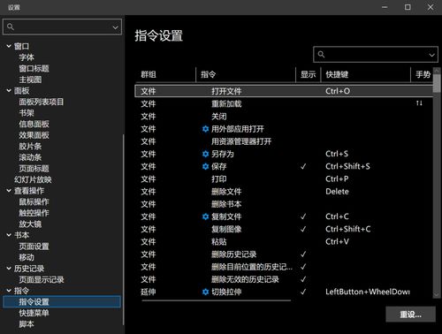Screen dimensions: 442x334
Task: Click the command list search magnifier icon
Action: pos(321,54)
